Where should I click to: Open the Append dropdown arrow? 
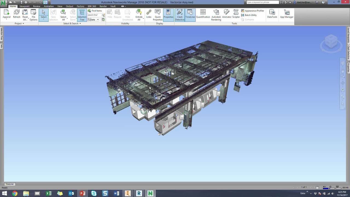pyautogui.click(x=7, y=20)
